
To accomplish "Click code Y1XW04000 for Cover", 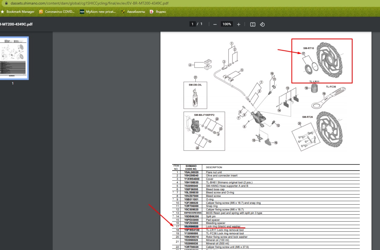I will [191, 179].
